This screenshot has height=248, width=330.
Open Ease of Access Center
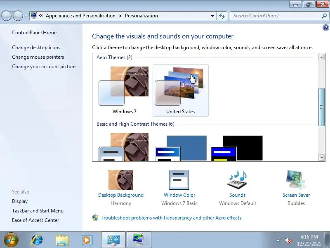pos(35,220)
